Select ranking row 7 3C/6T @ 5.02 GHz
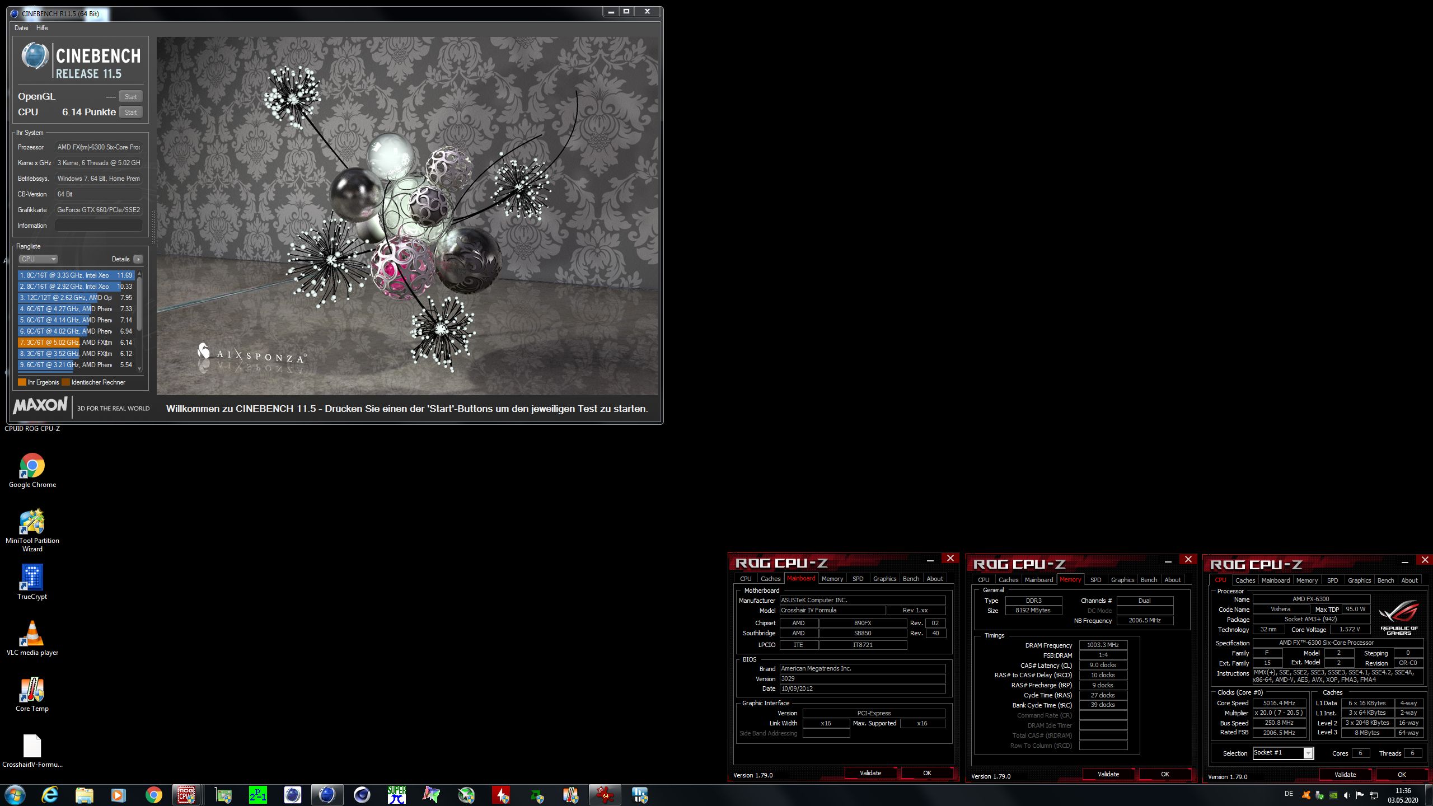Screen dimensions: 1433x806 coord(76,343)
